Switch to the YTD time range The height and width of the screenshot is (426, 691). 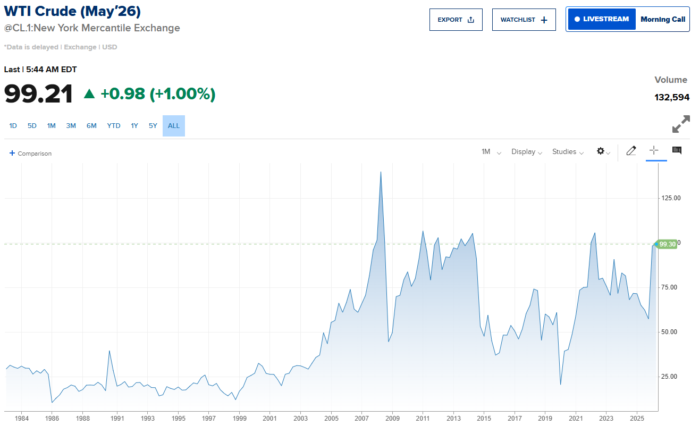tap(114, 126)
